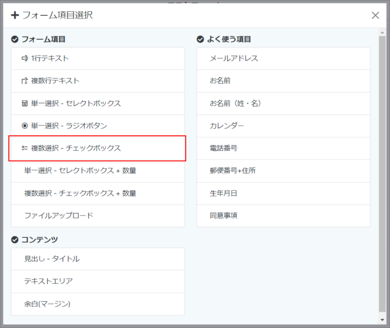Viewport: 390px width, 328px height.
Task: Click the scrollbar down arrow
Action: click(x=382, y=320)
